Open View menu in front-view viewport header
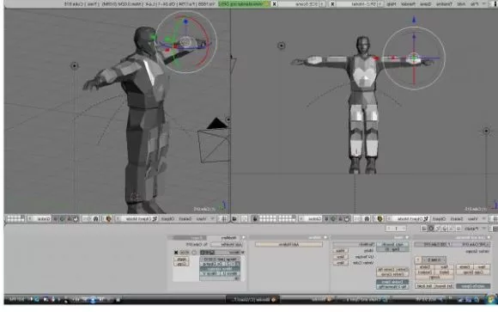The height and width of the screenshot is (312, 498). point(472,219)
